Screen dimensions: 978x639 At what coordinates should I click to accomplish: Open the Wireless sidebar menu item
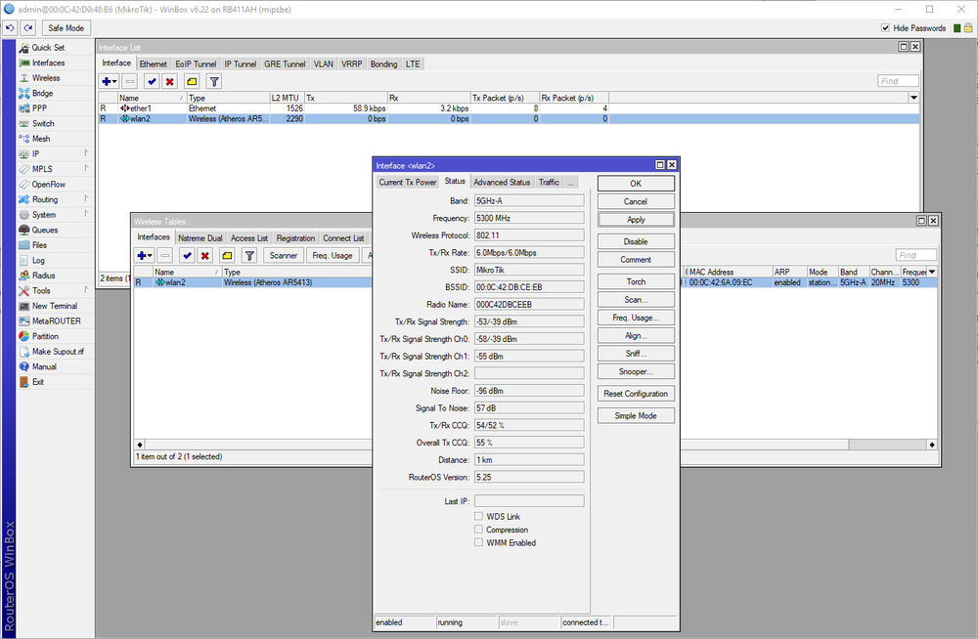click(46, 78)
